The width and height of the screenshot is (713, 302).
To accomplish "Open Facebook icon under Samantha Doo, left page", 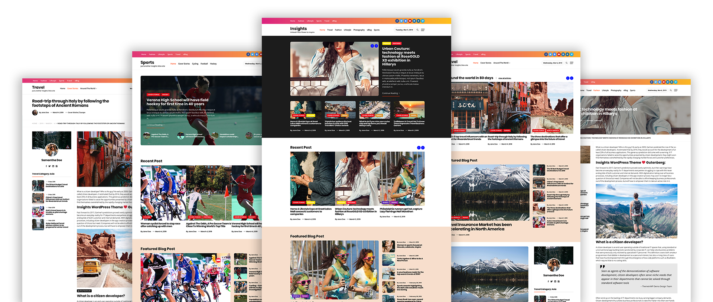I will (46, 166).
